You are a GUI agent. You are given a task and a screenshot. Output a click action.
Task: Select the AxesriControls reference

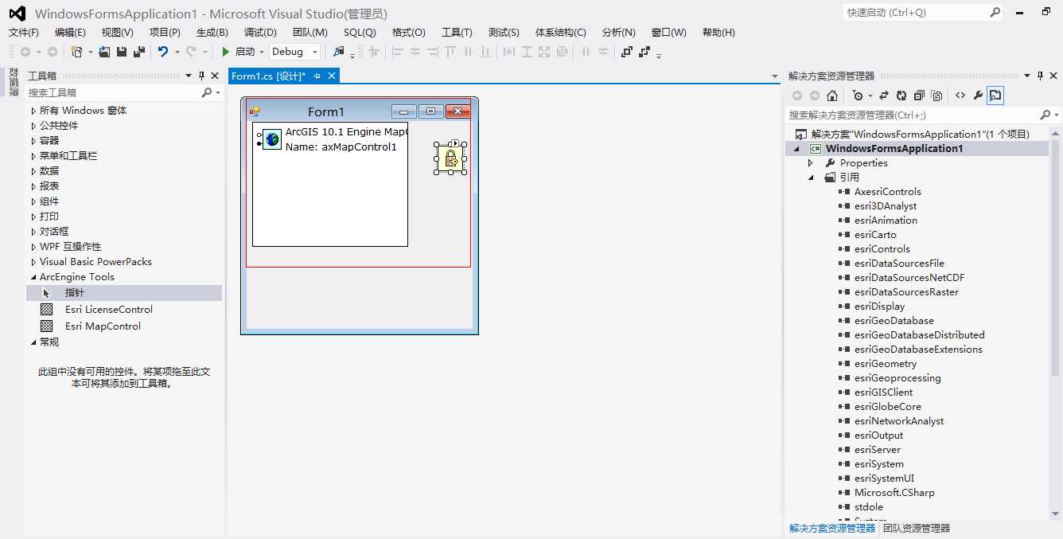pos(888,192)
